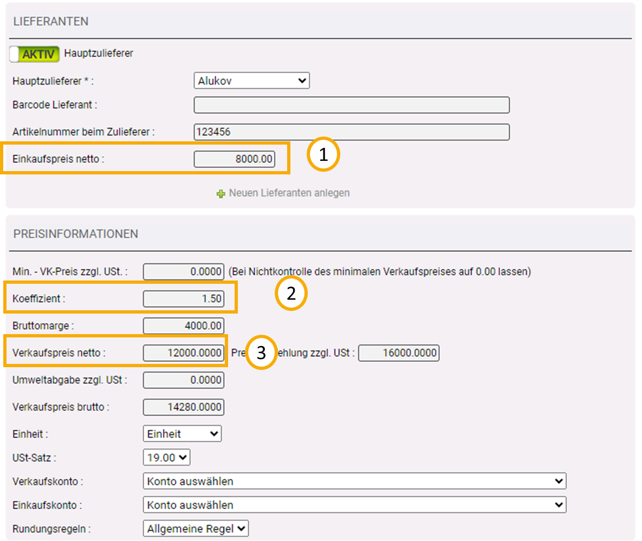
Task: Open the Einkaufskonto account dropdown
Action: point(354,505)
